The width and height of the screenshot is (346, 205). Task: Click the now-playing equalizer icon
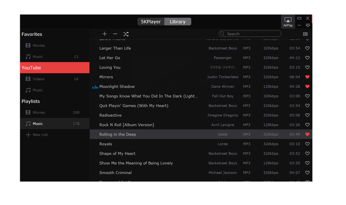pyautogui.click(x=95, y=87)
